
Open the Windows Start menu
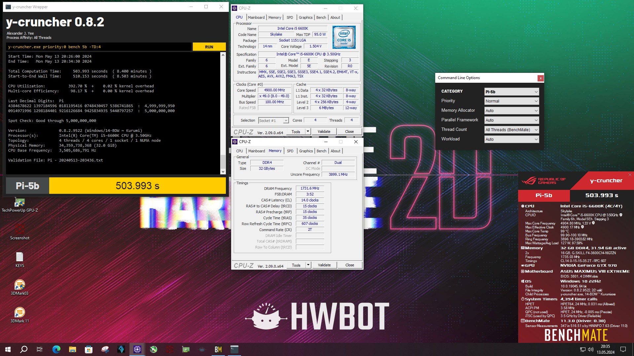point(8,349)
